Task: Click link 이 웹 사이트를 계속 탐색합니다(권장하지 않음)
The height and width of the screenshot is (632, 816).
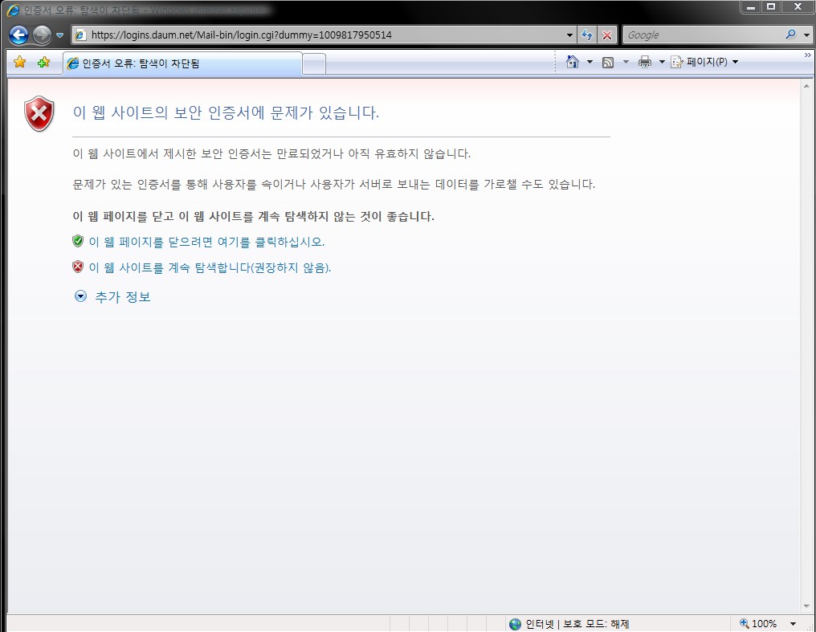Action: [210, 267]
